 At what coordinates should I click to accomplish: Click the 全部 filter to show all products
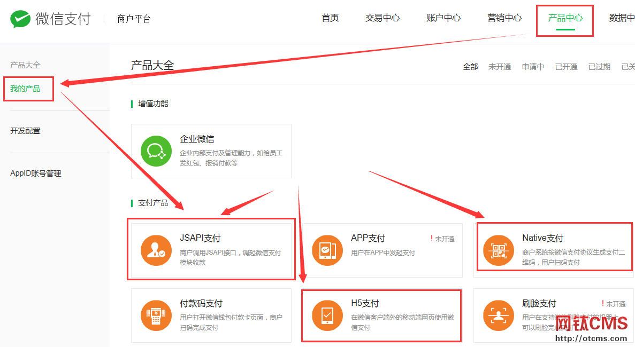tap(470, 66)
